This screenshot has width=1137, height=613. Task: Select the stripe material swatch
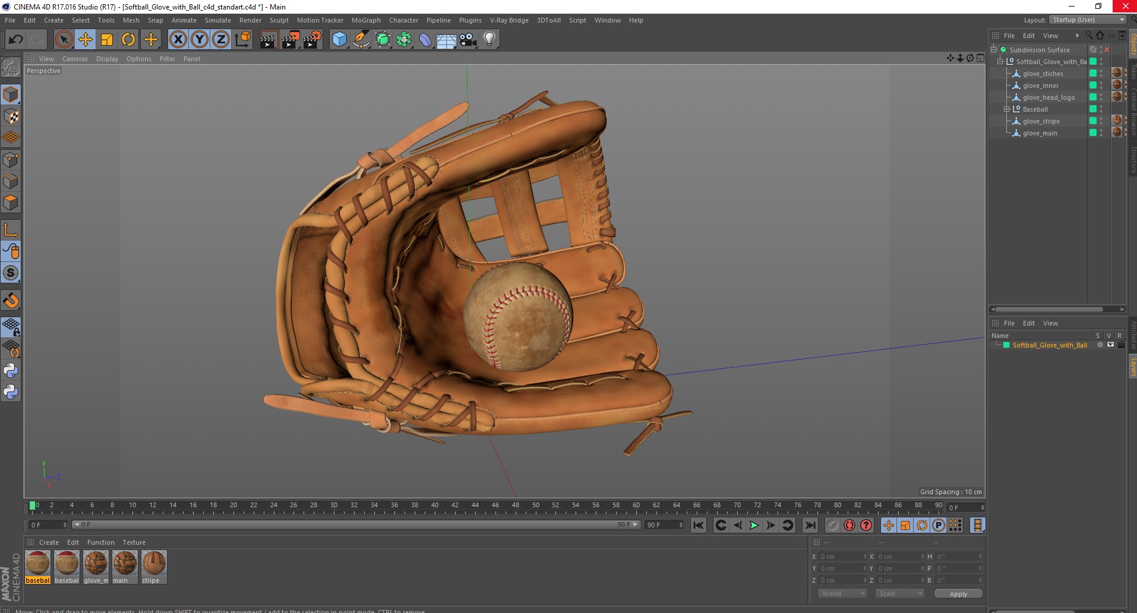point(154,567)
